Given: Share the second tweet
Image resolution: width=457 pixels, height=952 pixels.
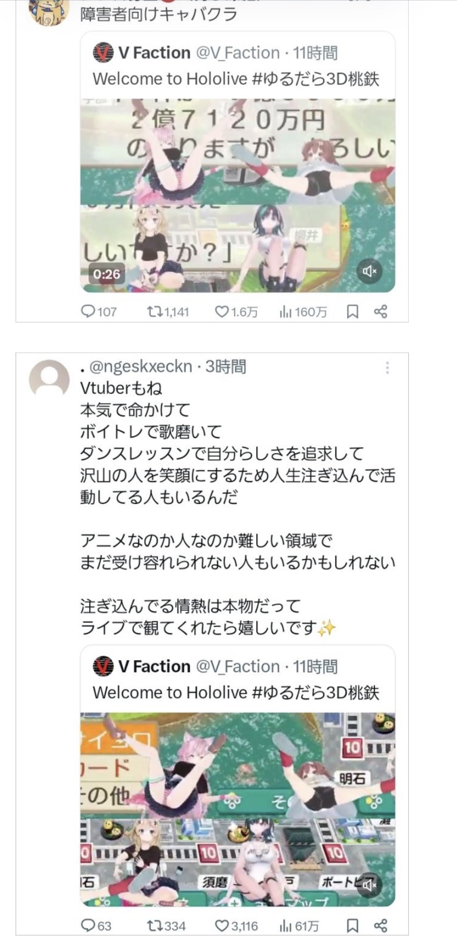Looking at the screenshot, I should 381,926.
